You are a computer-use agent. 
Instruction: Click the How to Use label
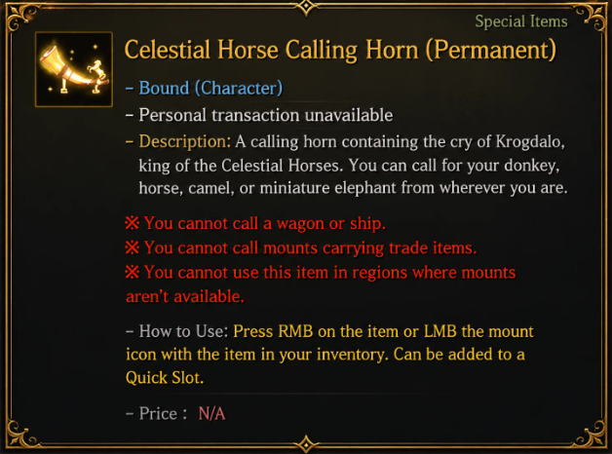point(183,331)
